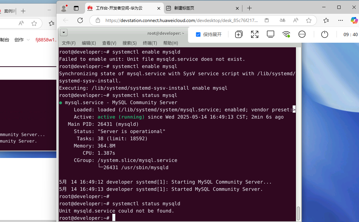Image resolution: width=359 pixels, height=222 pixels.
Task: Click the address bar URL field
Action: pyautogui.click(x=182, y=20)
